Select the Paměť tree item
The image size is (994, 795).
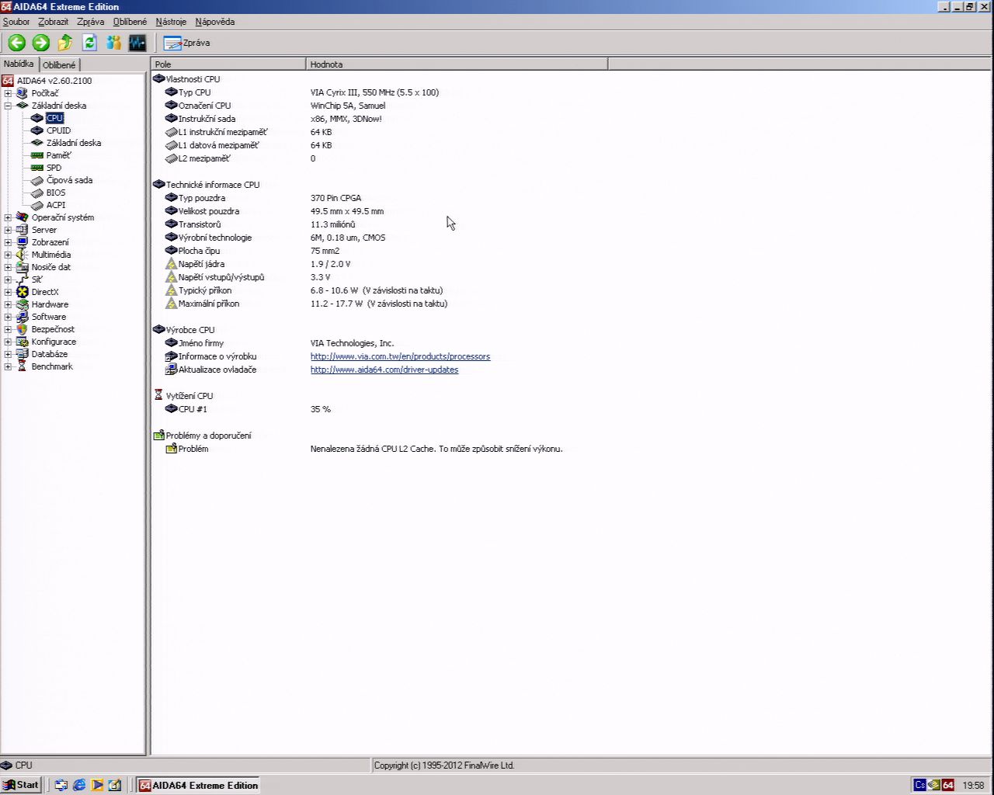point(58,155)
